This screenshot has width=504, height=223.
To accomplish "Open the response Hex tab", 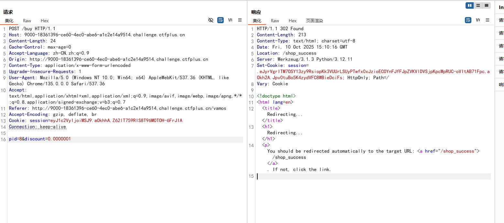I will tap(293, 21).
